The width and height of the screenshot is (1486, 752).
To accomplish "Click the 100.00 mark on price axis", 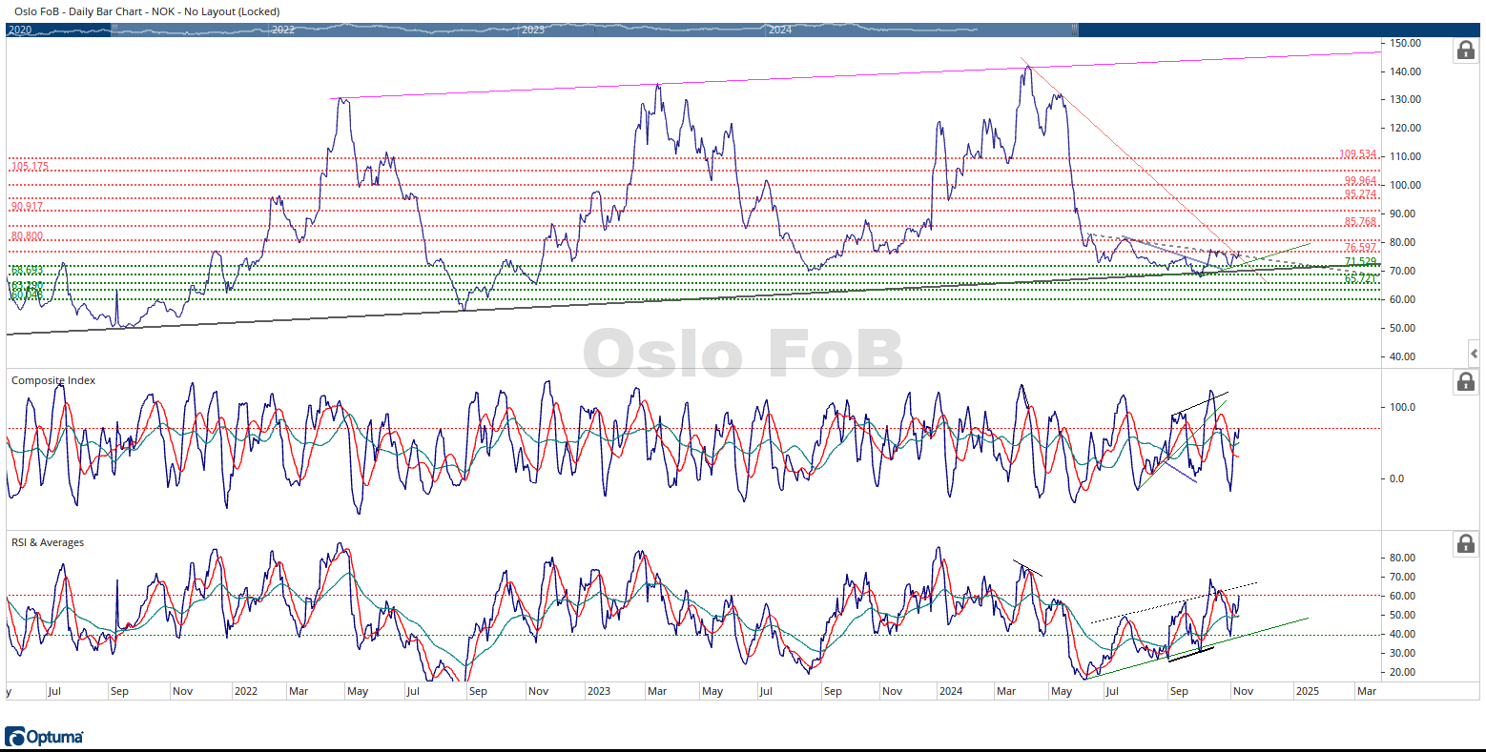I will [1405, 185].
